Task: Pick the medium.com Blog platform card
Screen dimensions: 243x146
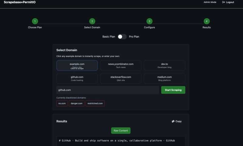Action: point(164,78)
